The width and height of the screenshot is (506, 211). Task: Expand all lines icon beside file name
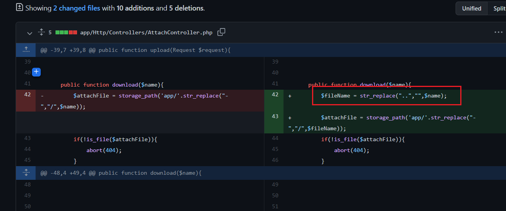click(41, 32)
